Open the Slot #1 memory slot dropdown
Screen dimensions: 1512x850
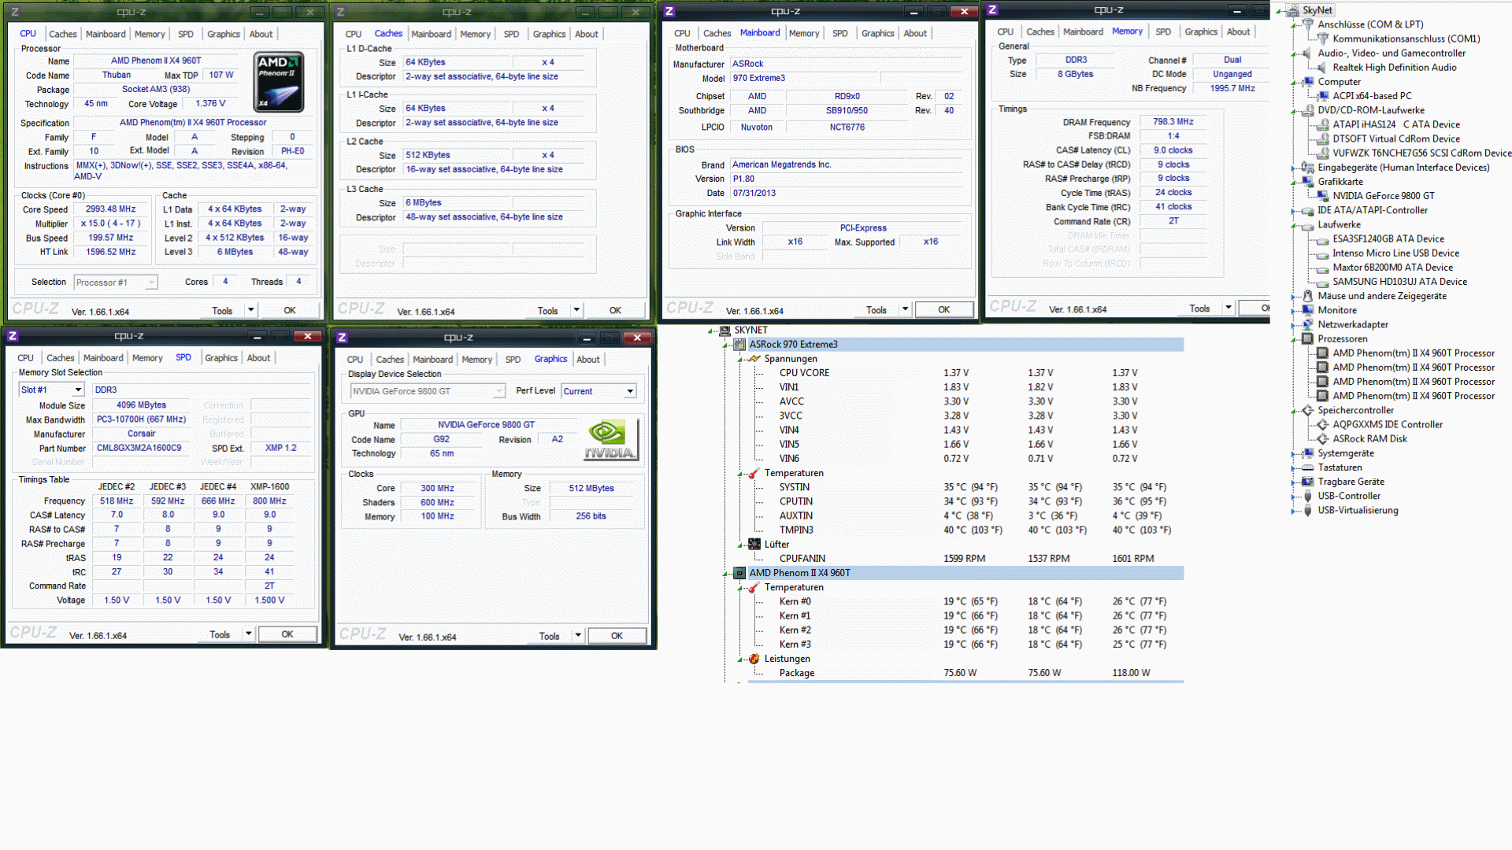click(78, 390)
